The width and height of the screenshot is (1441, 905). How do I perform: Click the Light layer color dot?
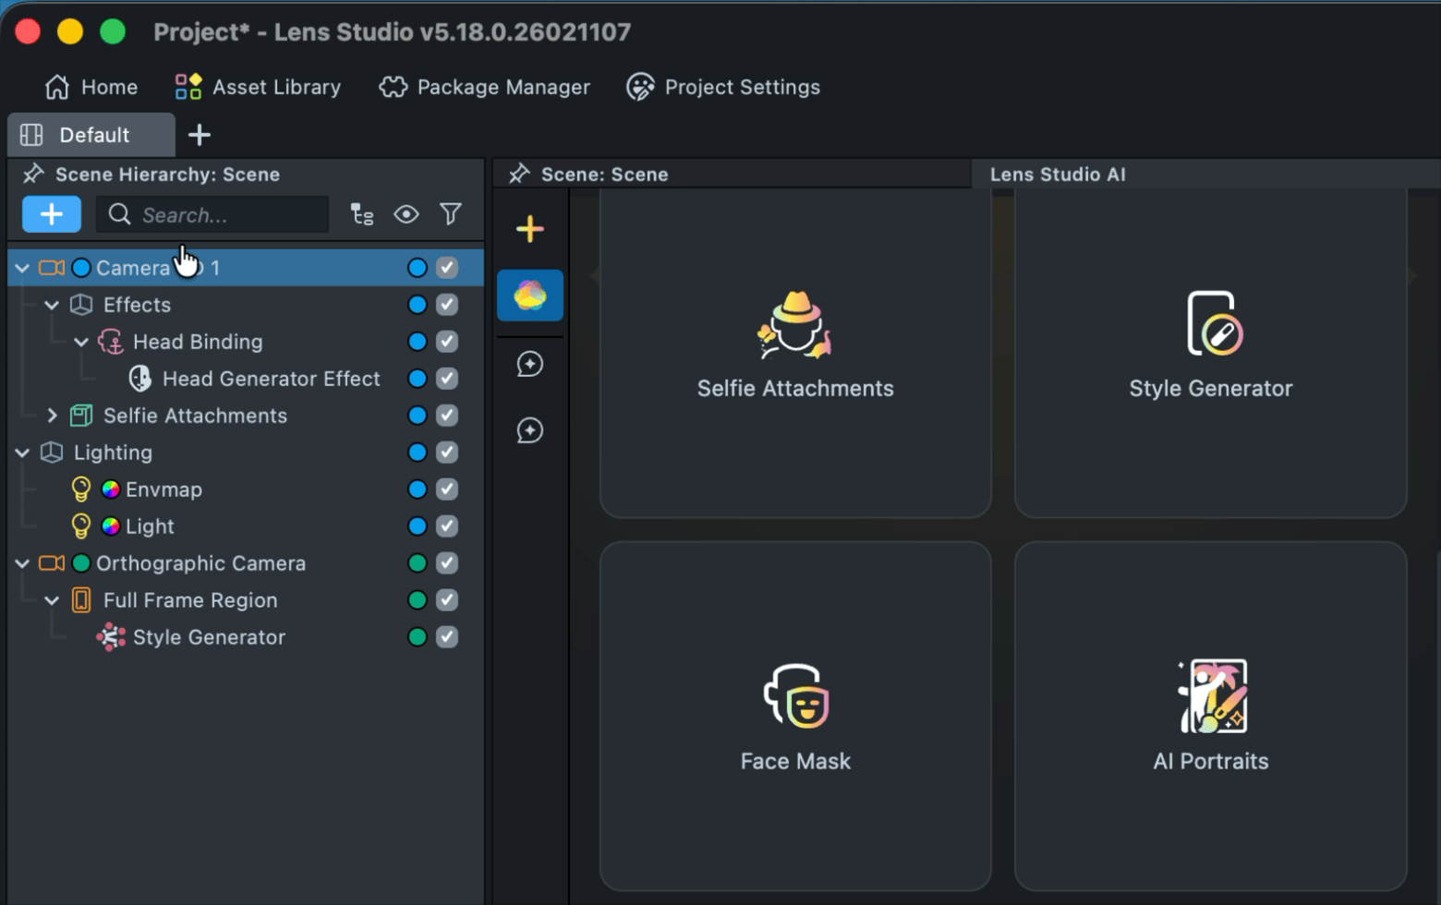tap(418, 526)
